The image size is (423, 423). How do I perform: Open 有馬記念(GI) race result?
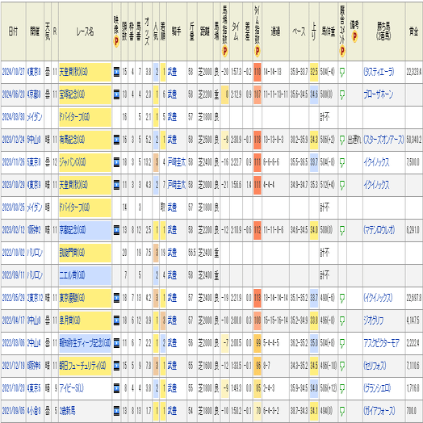tap(72, 140)
